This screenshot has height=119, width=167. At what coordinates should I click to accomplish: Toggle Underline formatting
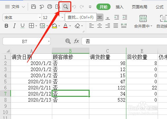[23, 26]
